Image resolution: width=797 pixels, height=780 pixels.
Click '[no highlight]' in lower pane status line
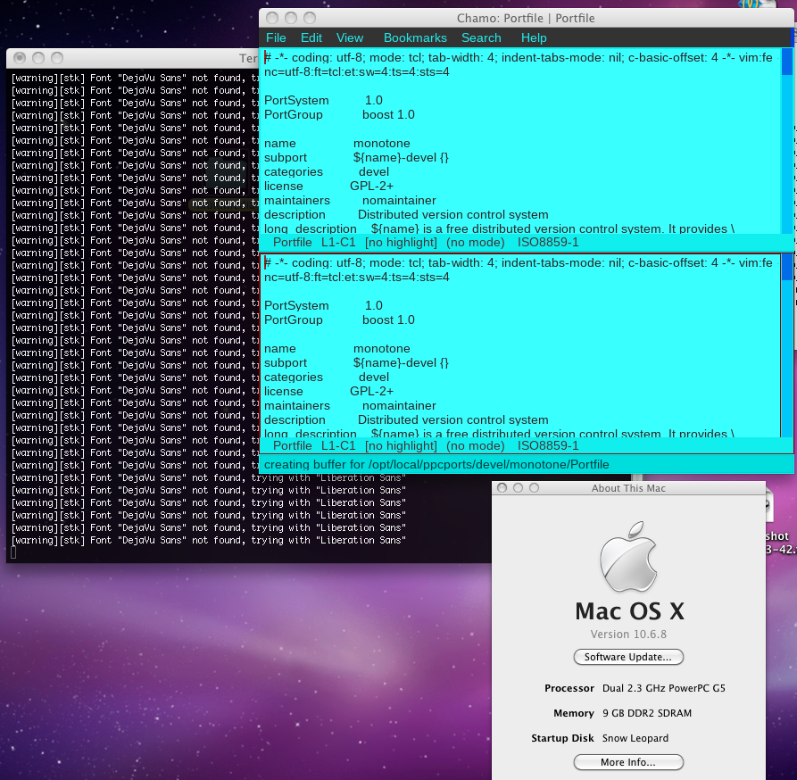(x=401, y=445)
